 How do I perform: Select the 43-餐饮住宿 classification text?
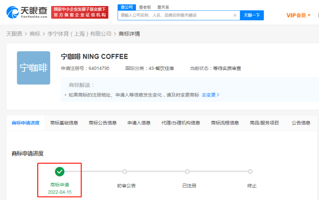(161, 68)
